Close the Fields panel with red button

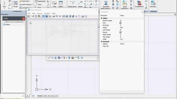point(24,18)
